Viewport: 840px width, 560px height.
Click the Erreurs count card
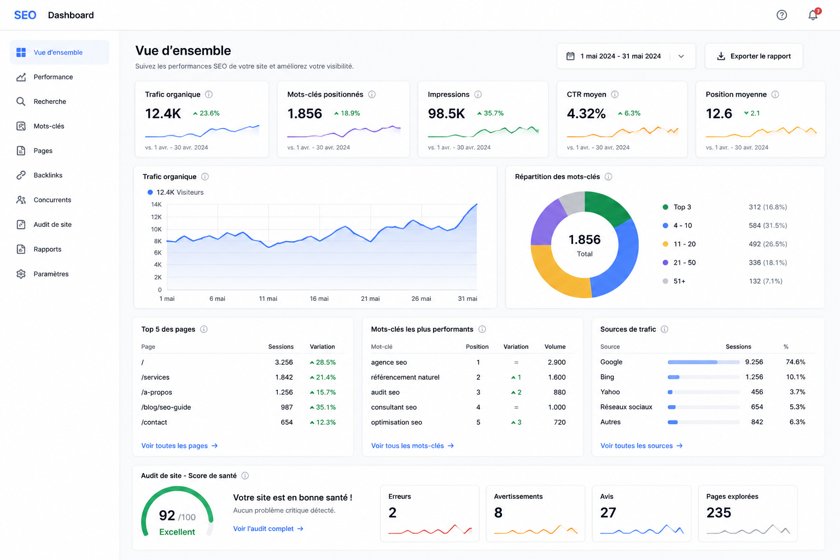pyautogui.click(x=430, y=514)
